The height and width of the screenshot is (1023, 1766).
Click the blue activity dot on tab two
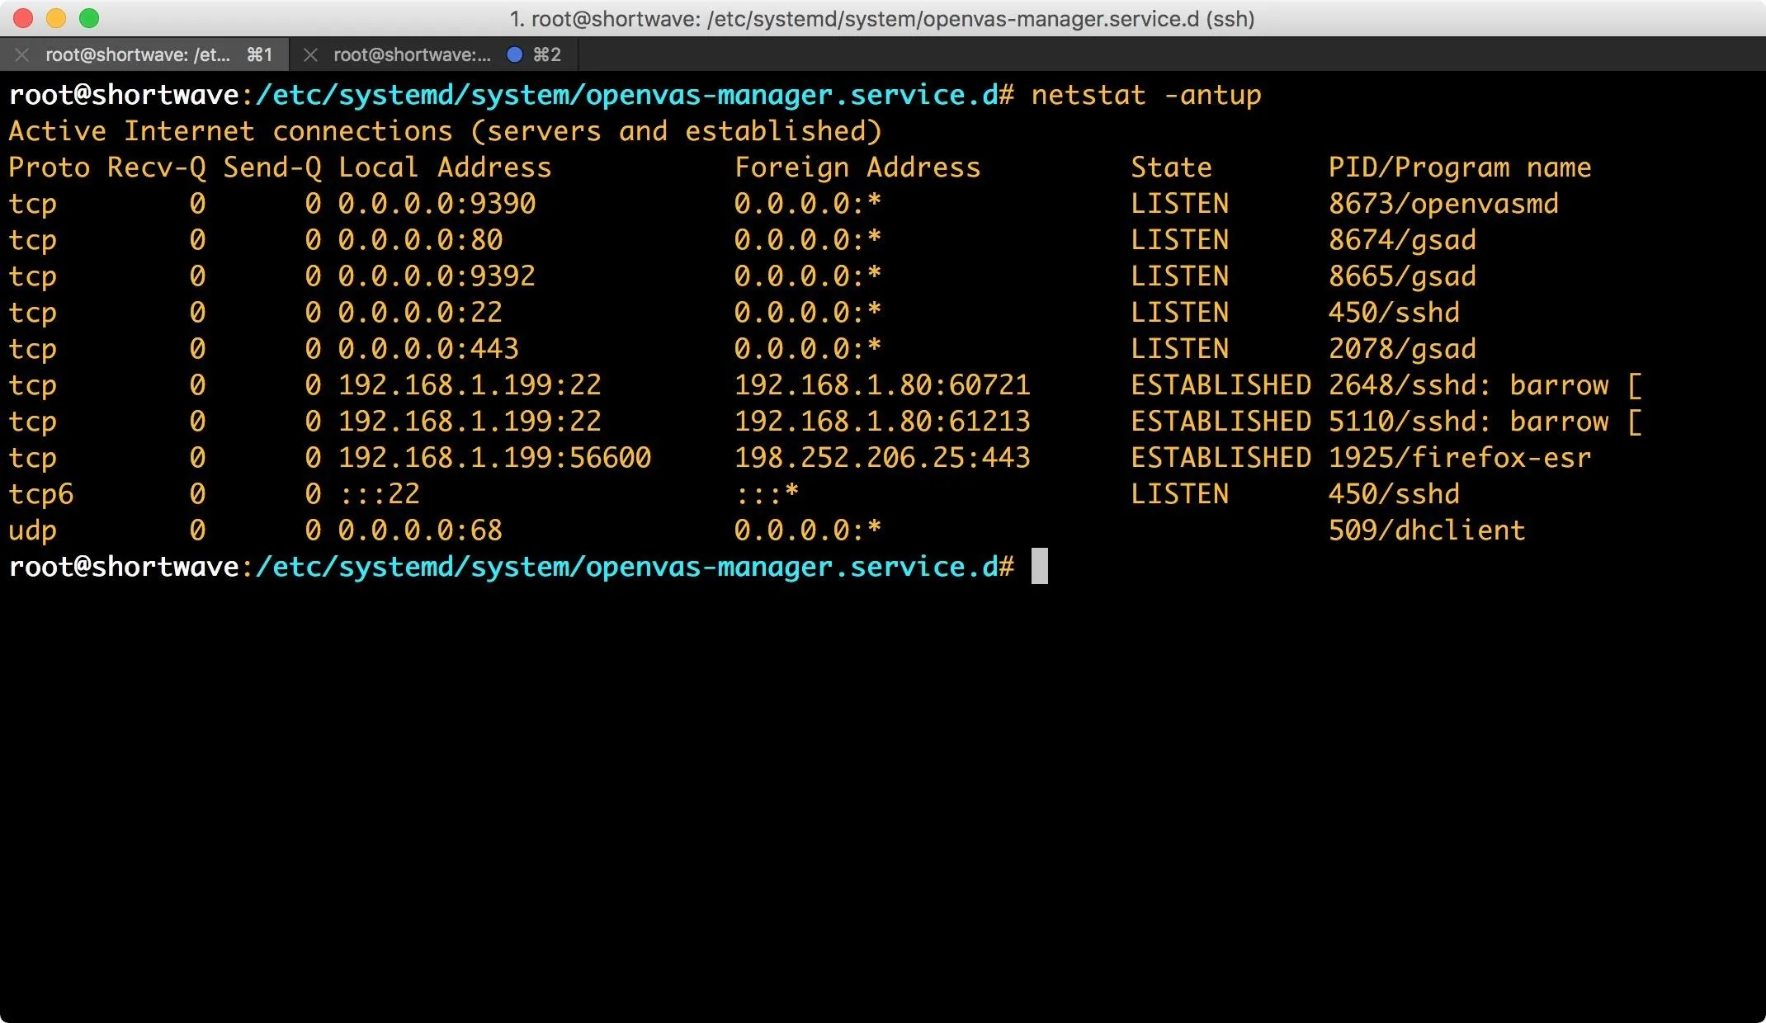click(515, 54)
